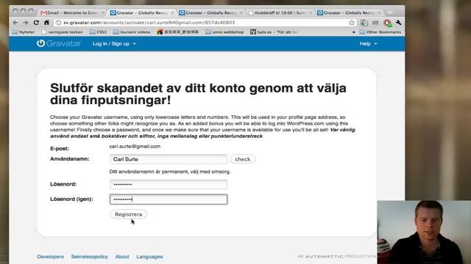The width and height of the screenshot is (471, 264).
Task: Click the Lösenord (igen) password field
Action: pyautogui.click(x=169, y=199)
